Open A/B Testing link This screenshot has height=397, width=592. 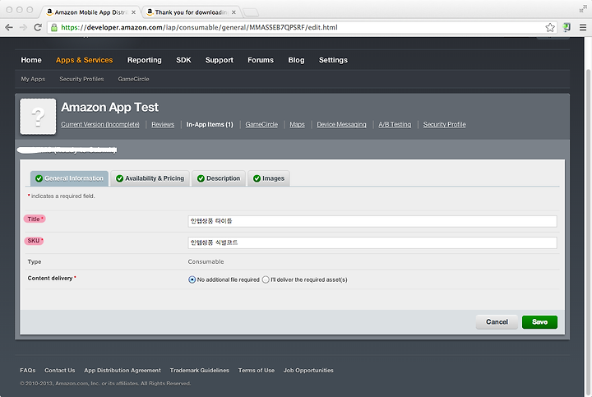395,124
